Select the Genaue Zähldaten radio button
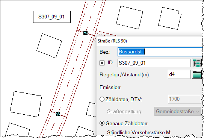This screenshot has height=138, width=204. pos(102,123)
